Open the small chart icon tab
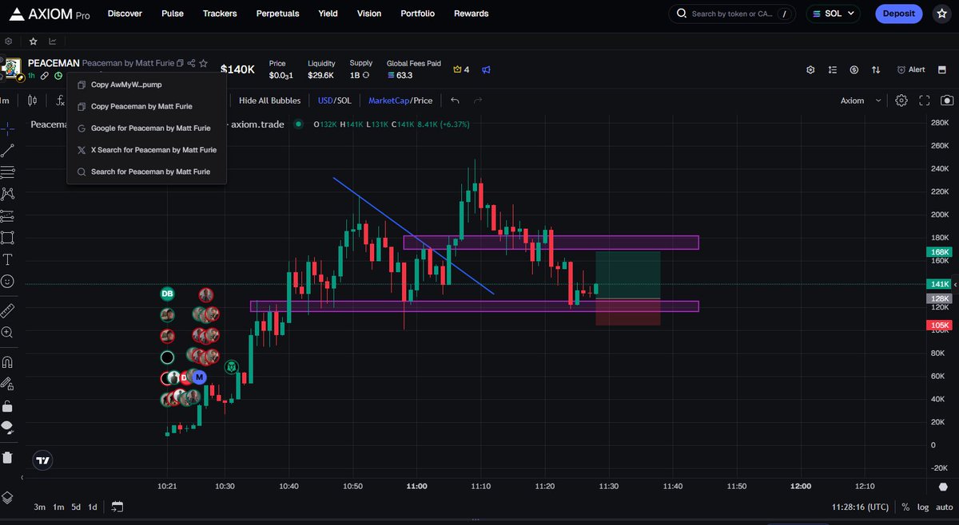 53,41
